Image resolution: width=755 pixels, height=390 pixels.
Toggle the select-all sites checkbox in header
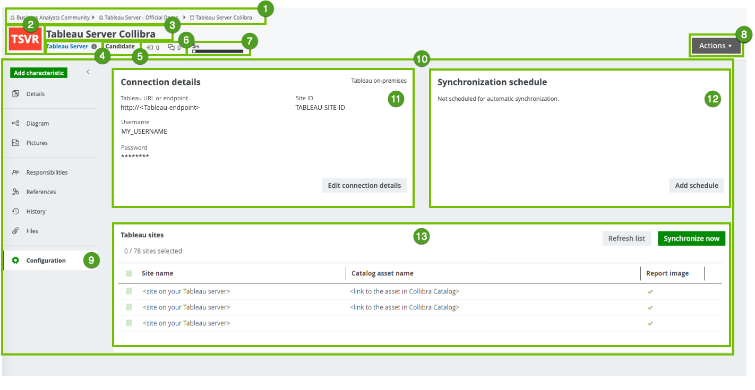point(129,273)
